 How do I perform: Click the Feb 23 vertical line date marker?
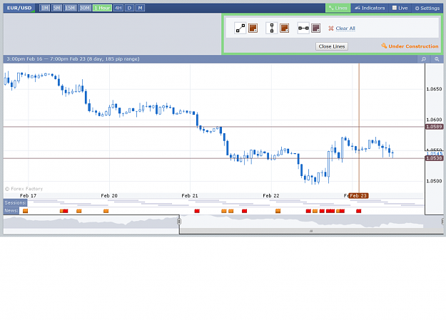[358, 195]
